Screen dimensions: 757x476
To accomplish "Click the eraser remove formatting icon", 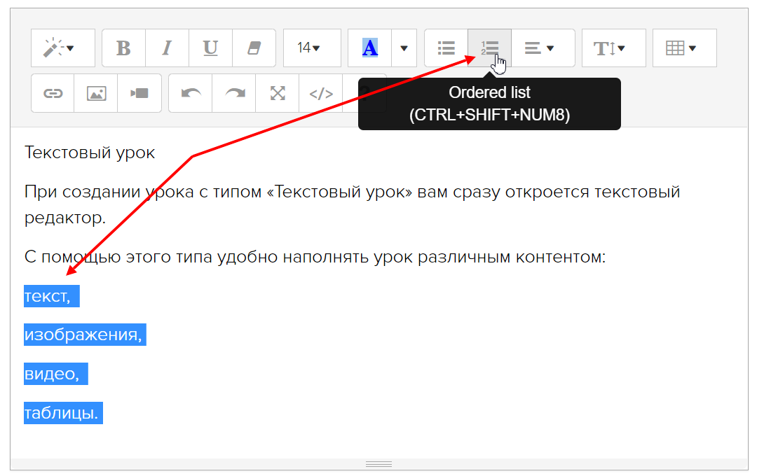I will (254, 48).
